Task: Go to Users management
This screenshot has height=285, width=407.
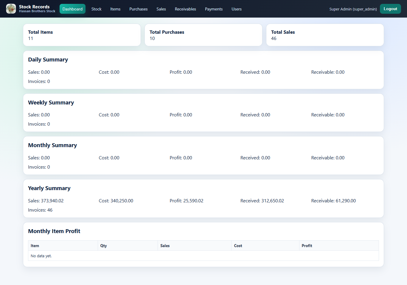Action: pyautogui.click(x=237, y=9)
